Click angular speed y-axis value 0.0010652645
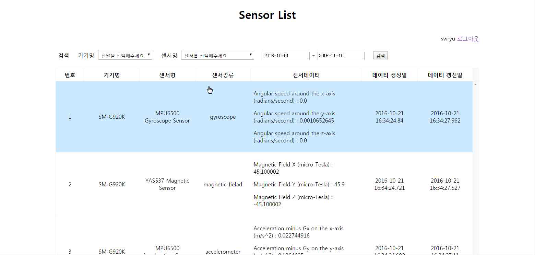This screenshot has width=535, height=255. 317,121
